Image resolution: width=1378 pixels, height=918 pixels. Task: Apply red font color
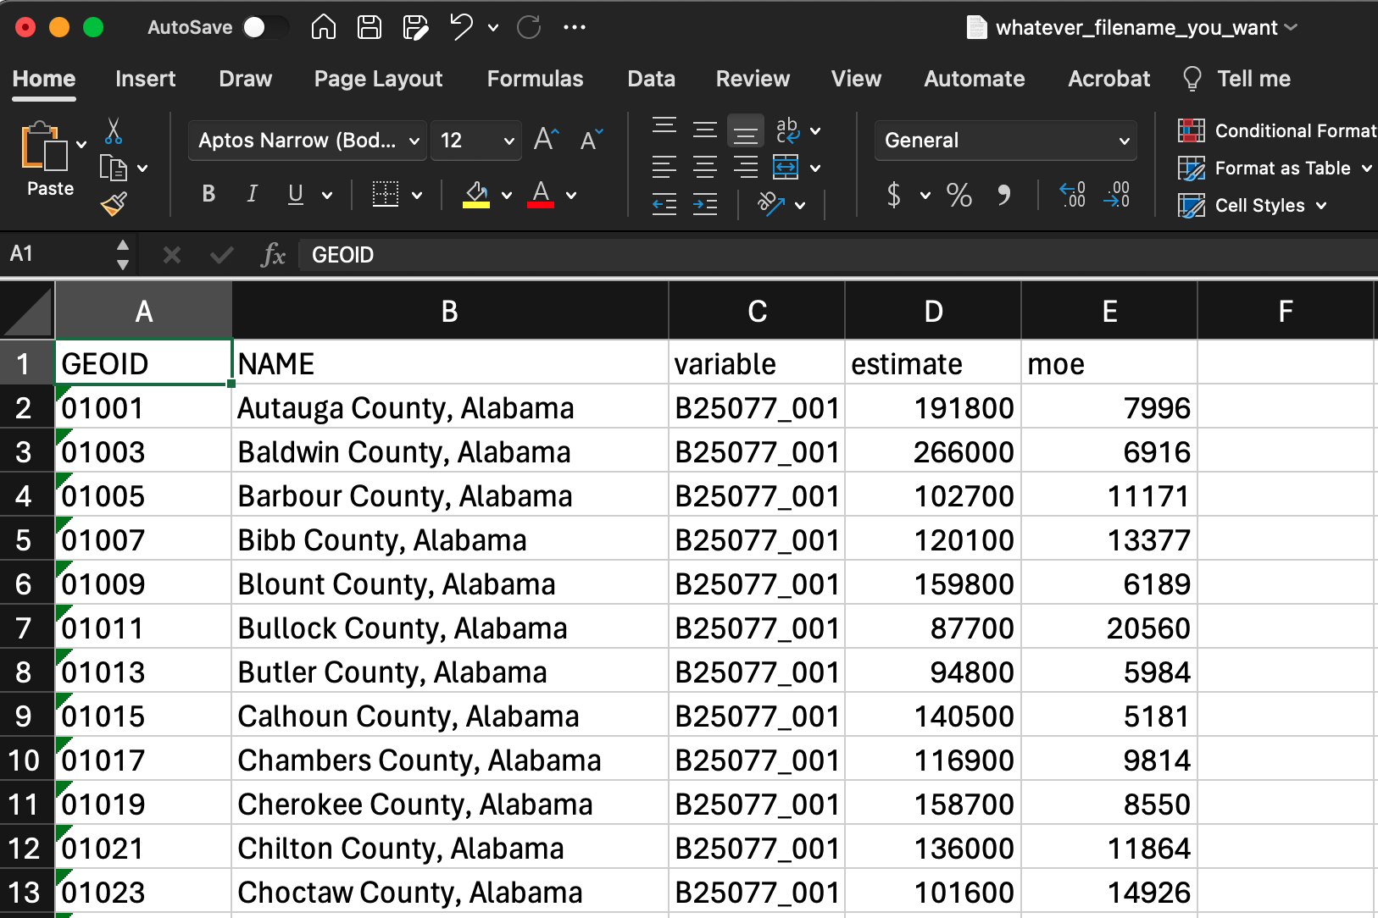coord(541,194)
